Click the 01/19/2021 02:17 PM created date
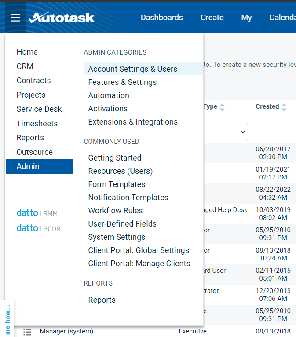Image resolution: width=296 pixels, height=337 pixels. 273,173
